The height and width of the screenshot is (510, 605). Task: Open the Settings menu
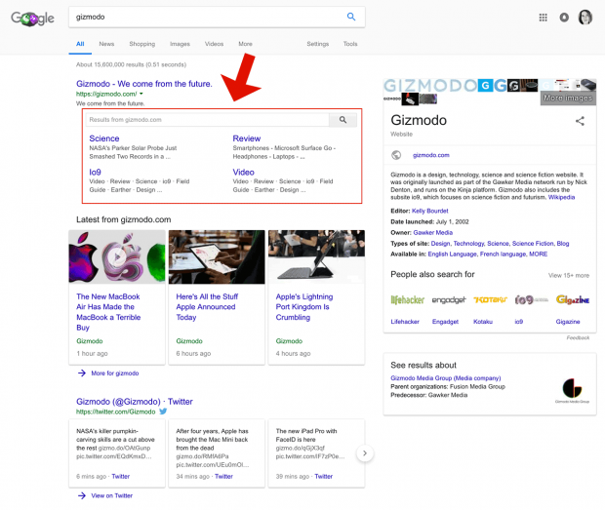pyautogui.click(x=318, y=44)
